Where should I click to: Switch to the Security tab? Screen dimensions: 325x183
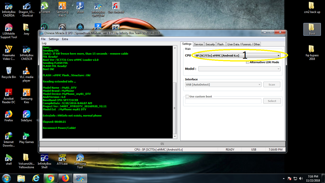[x=210, y=44]
